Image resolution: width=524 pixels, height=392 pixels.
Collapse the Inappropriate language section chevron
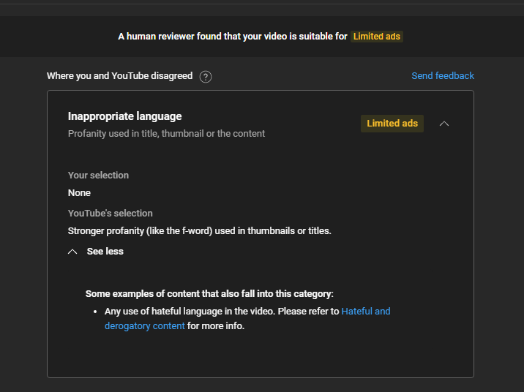pyautogui.click(x=443, y=124)
